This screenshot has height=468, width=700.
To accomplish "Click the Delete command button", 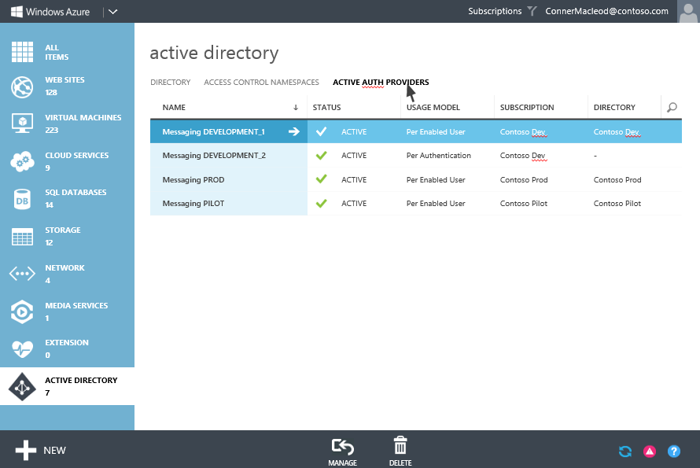I will (x=400, y=450).
